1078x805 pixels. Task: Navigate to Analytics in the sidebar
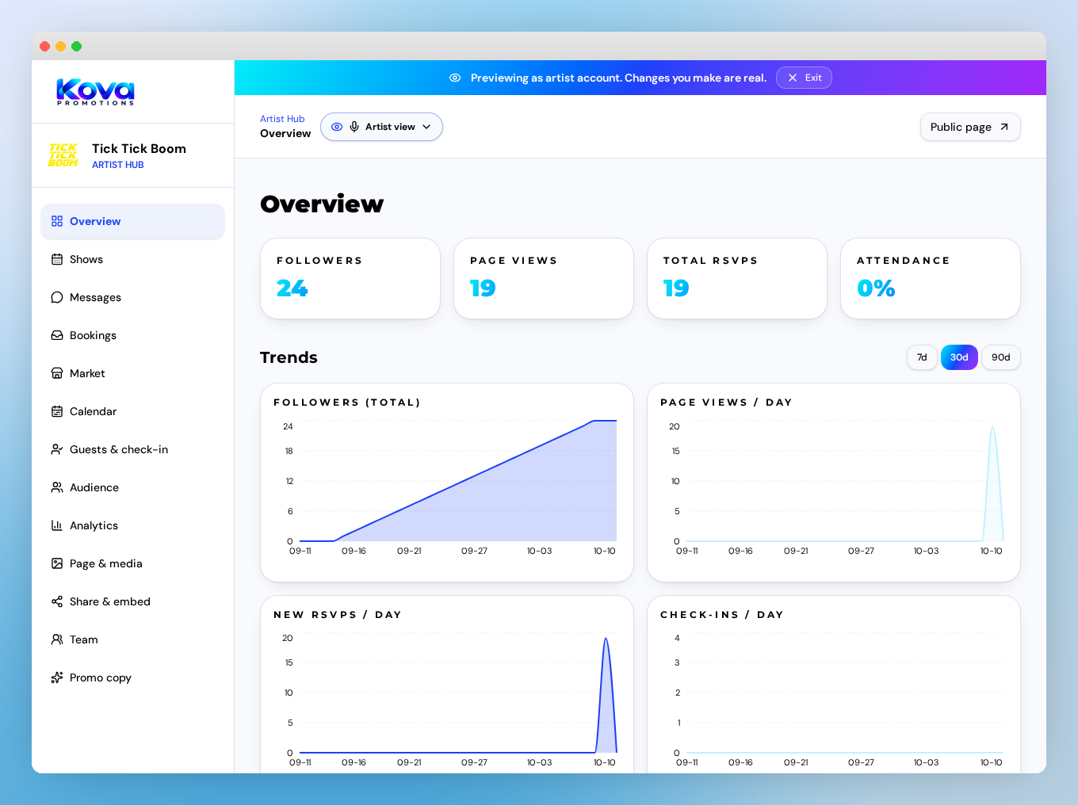[x=132, y=525]
